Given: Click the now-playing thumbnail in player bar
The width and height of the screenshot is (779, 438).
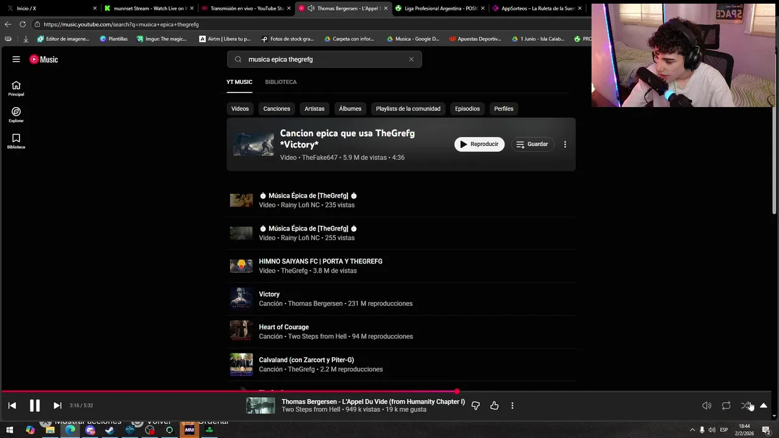Looking at the screenshot, I should coord(260,405).
